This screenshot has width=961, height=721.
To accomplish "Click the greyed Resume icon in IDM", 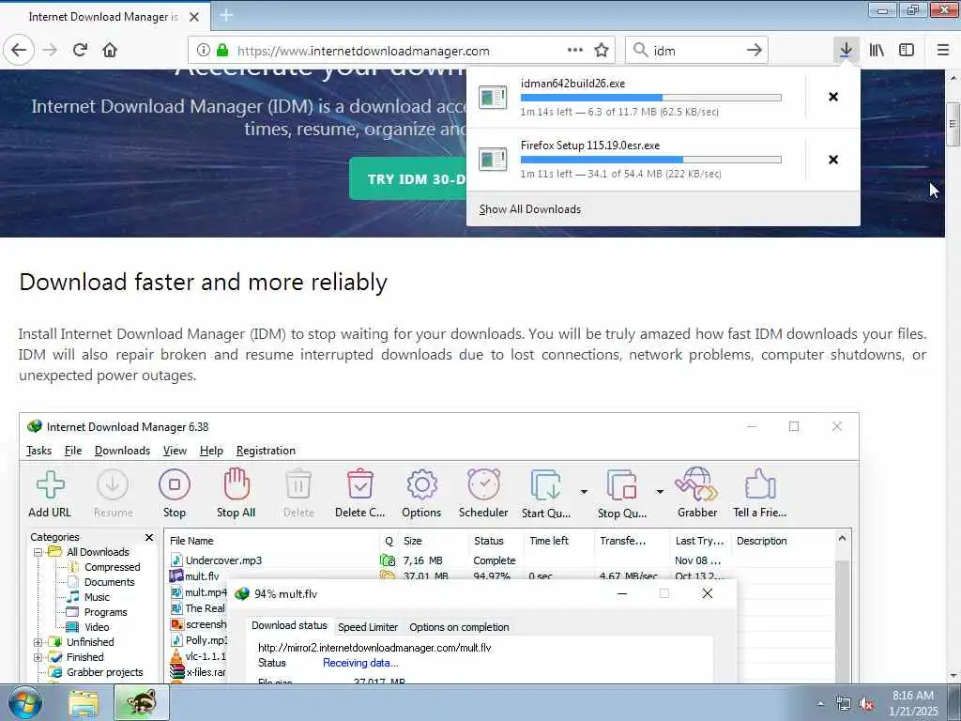I will coord(113,494).
